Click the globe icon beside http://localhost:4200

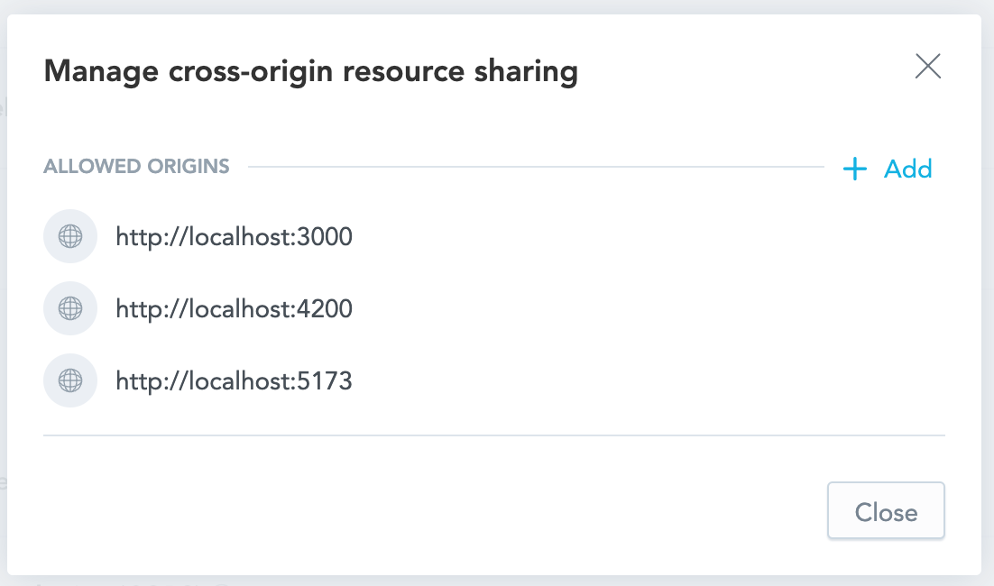point(70,308)
